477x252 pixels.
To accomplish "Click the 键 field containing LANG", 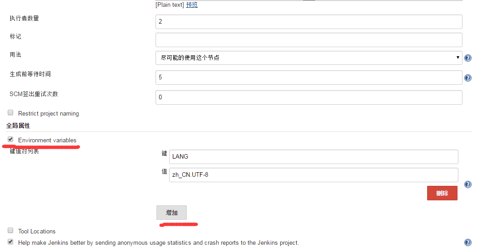I will [x=314, y=156].
